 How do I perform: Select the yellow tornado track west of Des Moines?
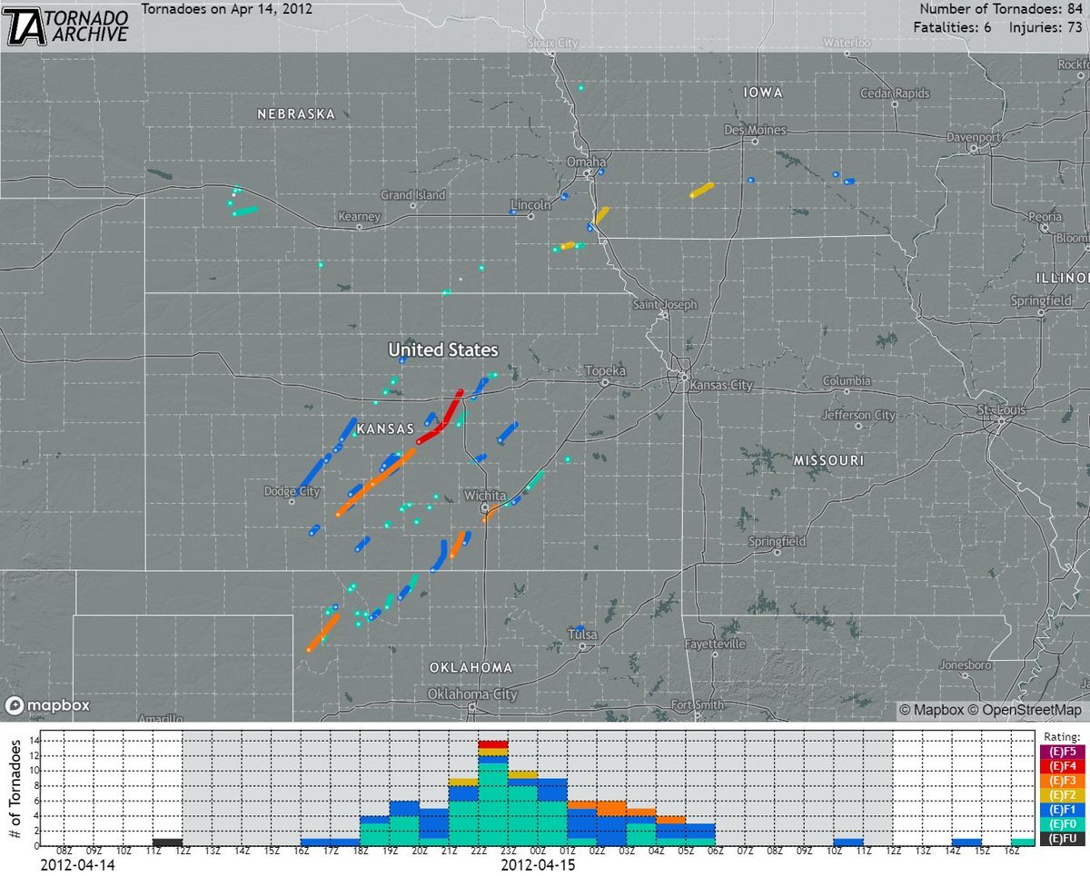699,191
